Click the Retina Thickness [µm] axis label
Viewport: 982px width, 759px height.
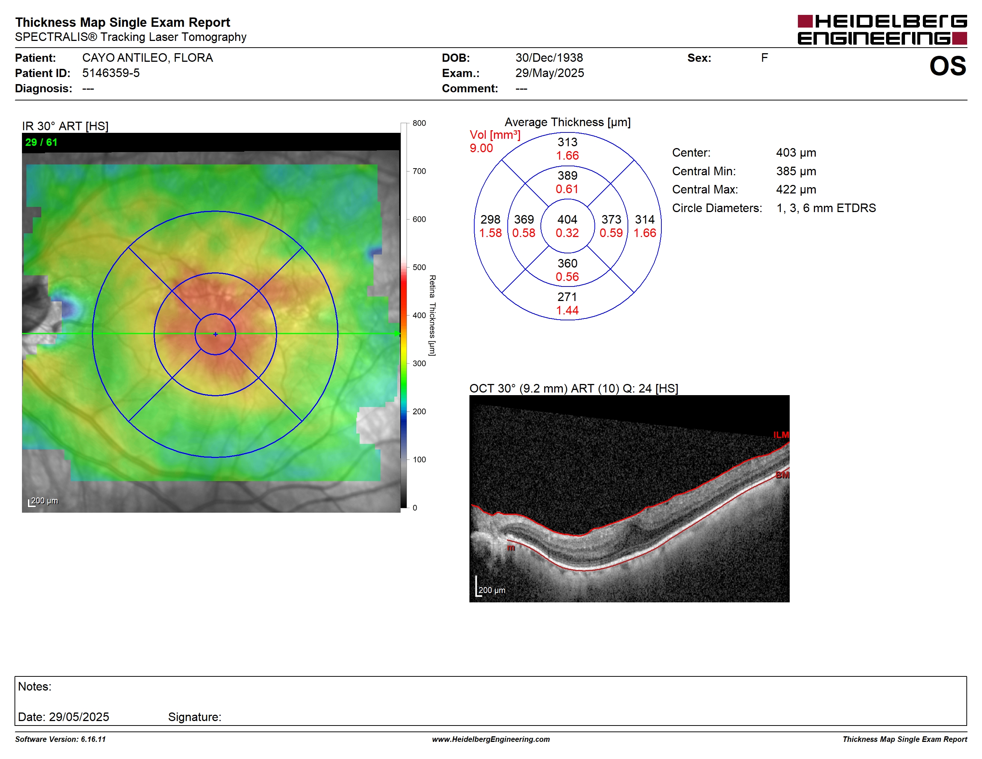click(x=432, y=315)
